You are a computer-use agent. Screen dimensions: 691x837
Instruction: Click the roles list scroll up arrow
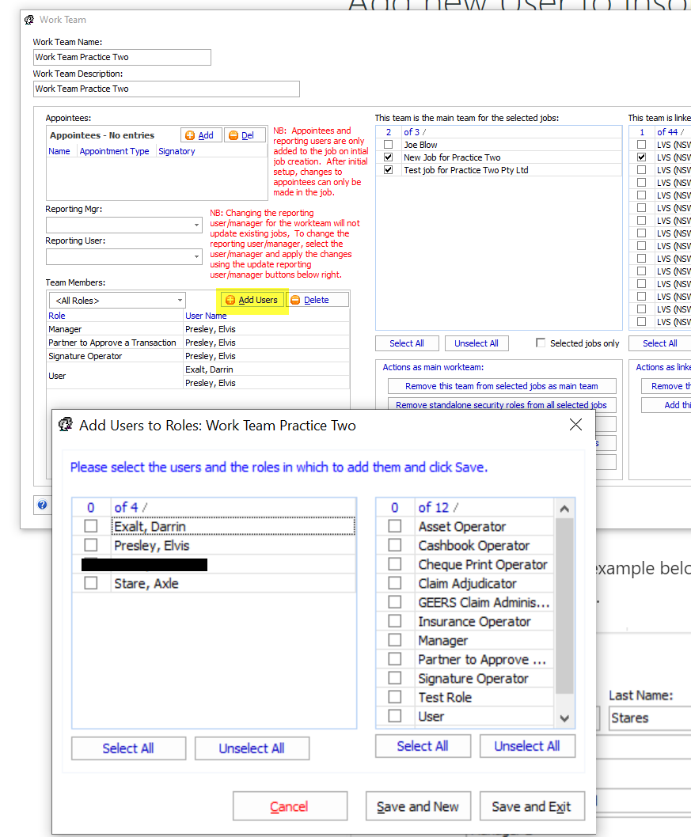pos(564,509)
